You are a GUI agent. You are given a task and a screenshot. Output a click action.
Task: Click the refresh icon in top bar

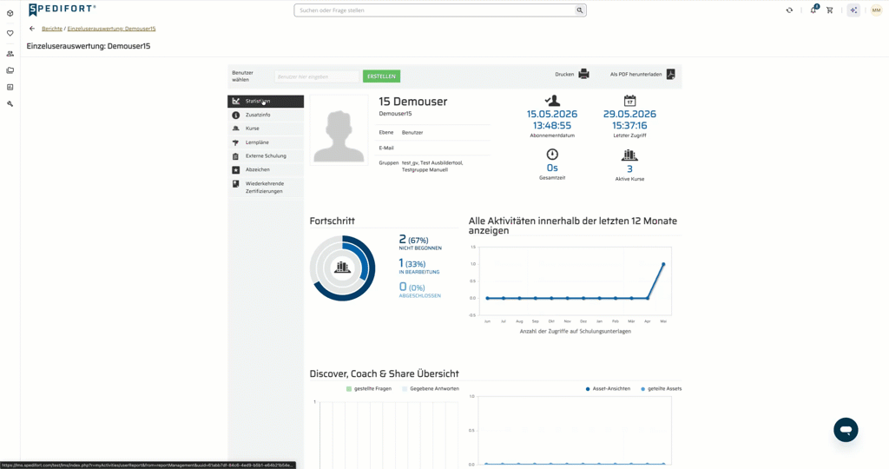click(789, 10)
